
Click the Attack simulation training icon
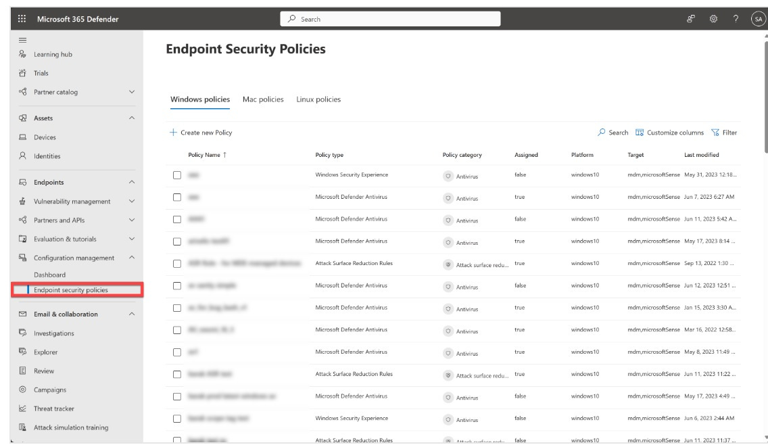pos(22,427)
